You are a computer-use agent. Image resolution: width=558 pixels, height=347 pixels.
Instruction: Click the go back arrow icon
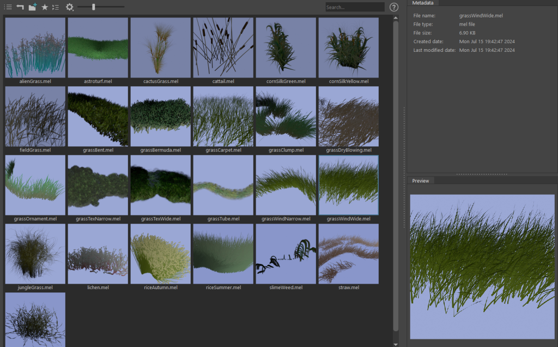20,7
